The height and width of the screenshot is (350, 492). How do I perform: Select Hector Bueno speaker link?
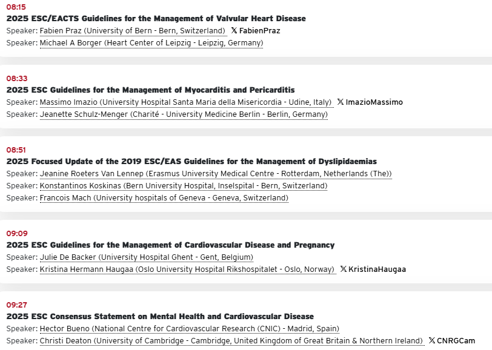click(189, 329)
